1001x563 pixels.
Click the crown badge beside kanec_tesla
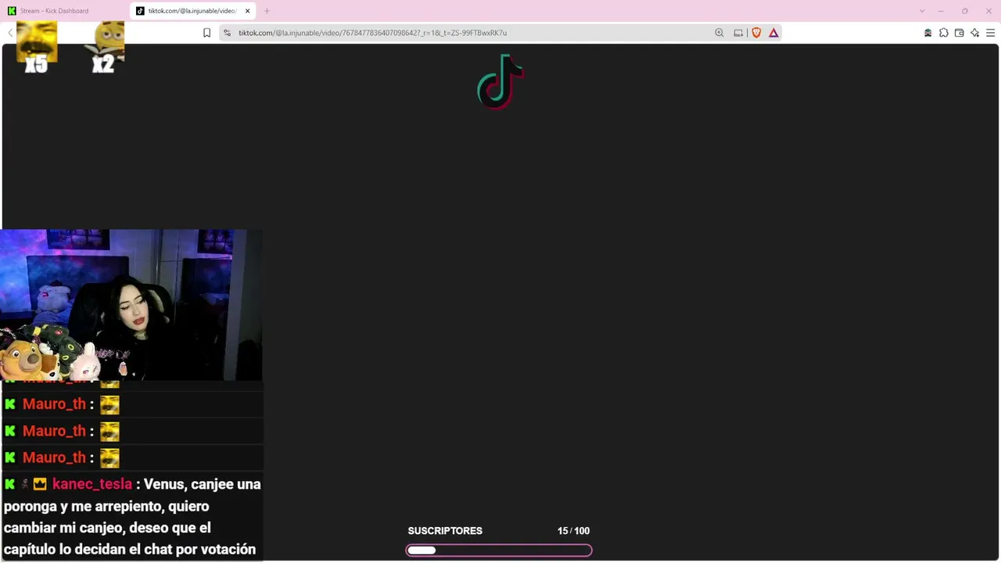[x=40, y=484]
